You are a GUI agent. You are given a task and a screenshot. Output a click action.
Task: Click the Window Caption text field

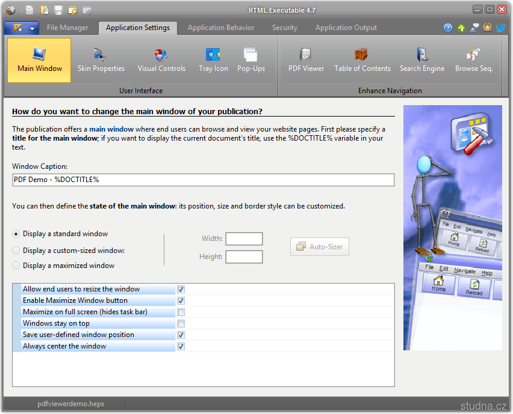click(203, 180)
